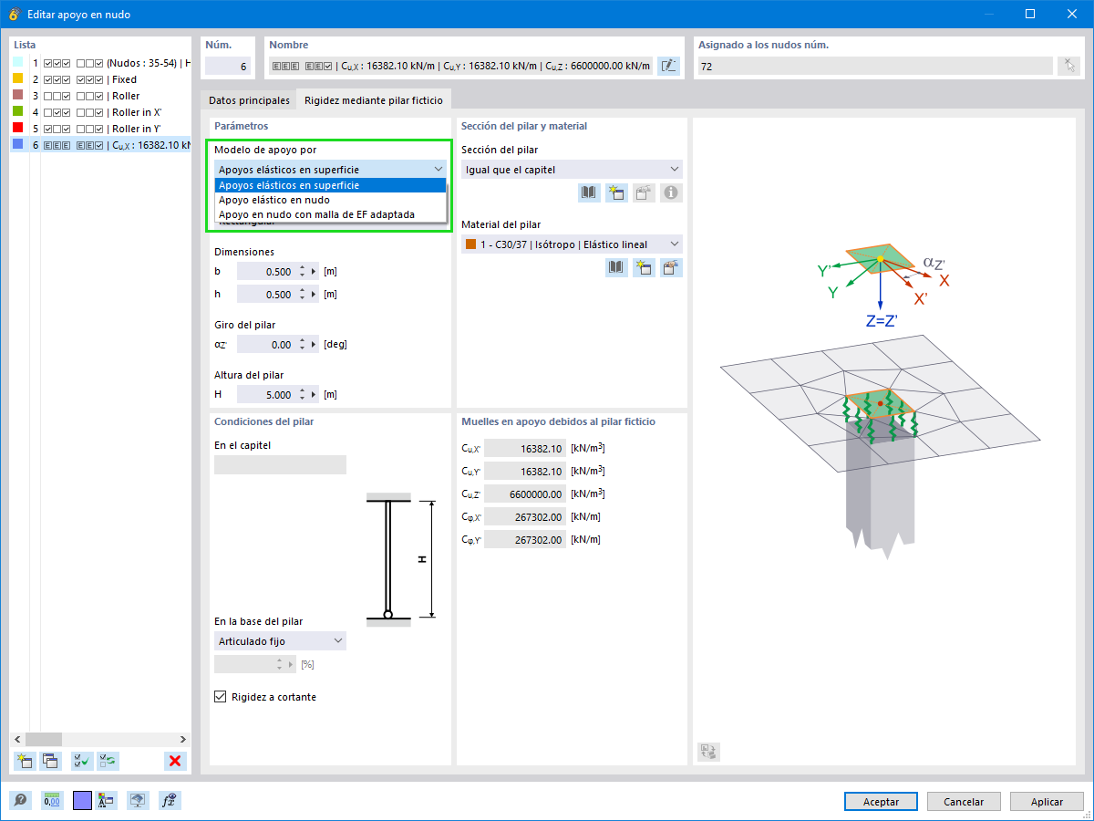This screenshot has height=821, width=1094.
Task: Click section info icon
Action: coord(672,192)
